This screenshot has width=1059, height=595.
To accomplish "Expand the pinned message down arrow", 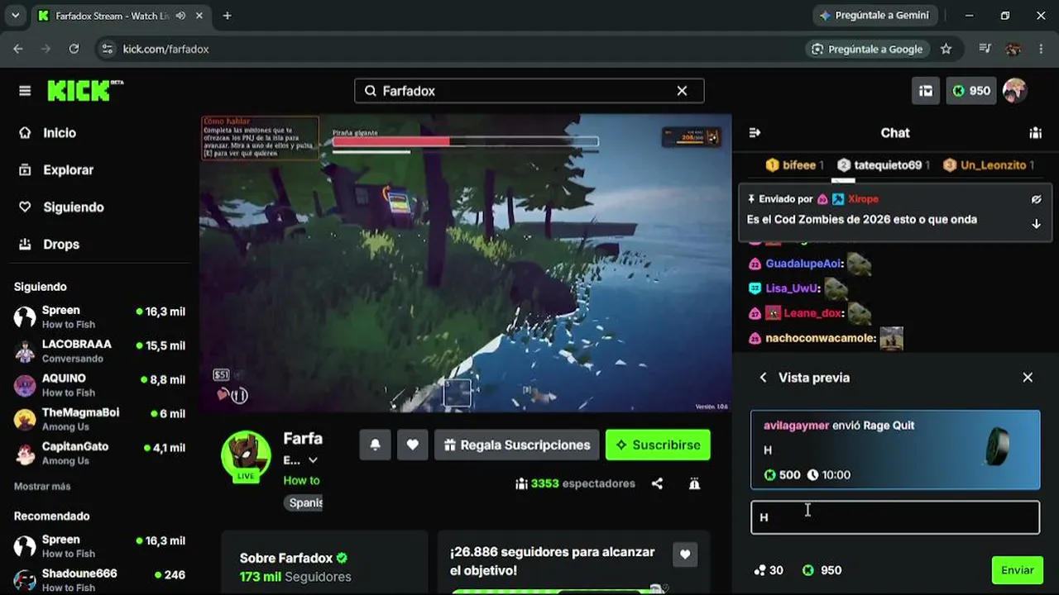I will coord(1036,224).
